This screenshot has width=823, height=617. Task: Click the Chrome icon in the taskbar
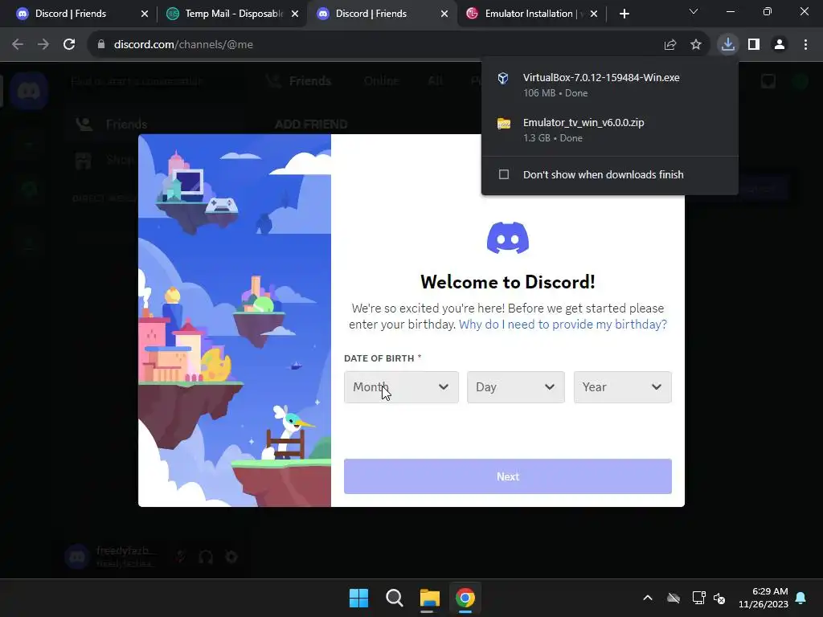click(x=465, y=598)
